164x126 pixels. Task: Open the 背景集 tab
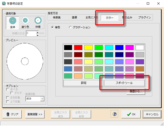(x=57, y=17)
